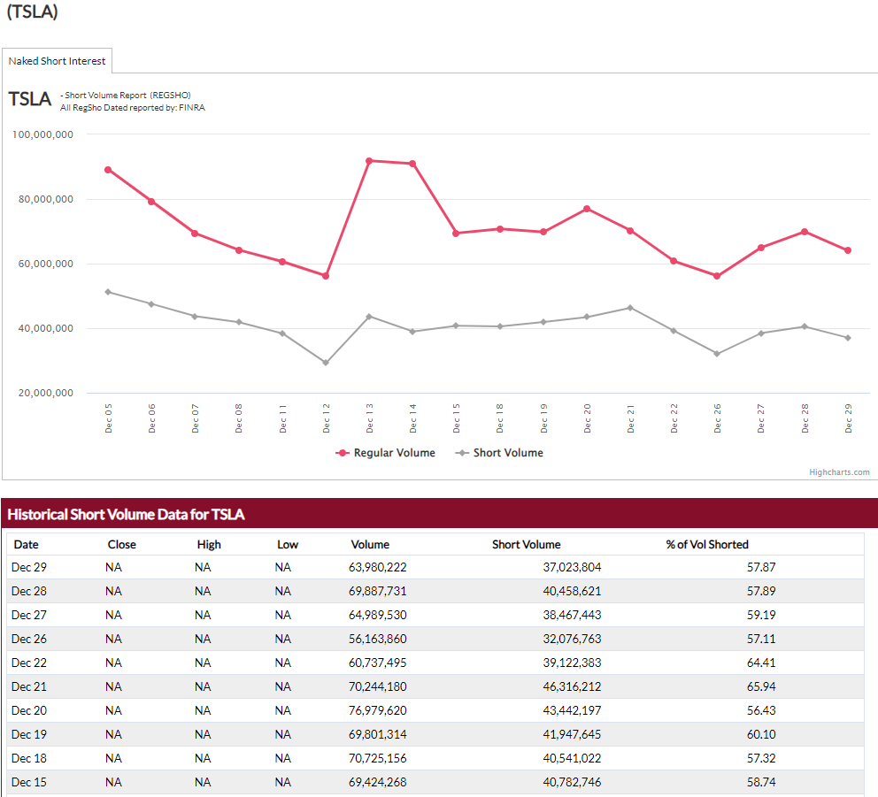Select Short Volume data point for Dec 21
Image resolution: width=878 pixels, height=797 pixels.
(x=630, y=308)
